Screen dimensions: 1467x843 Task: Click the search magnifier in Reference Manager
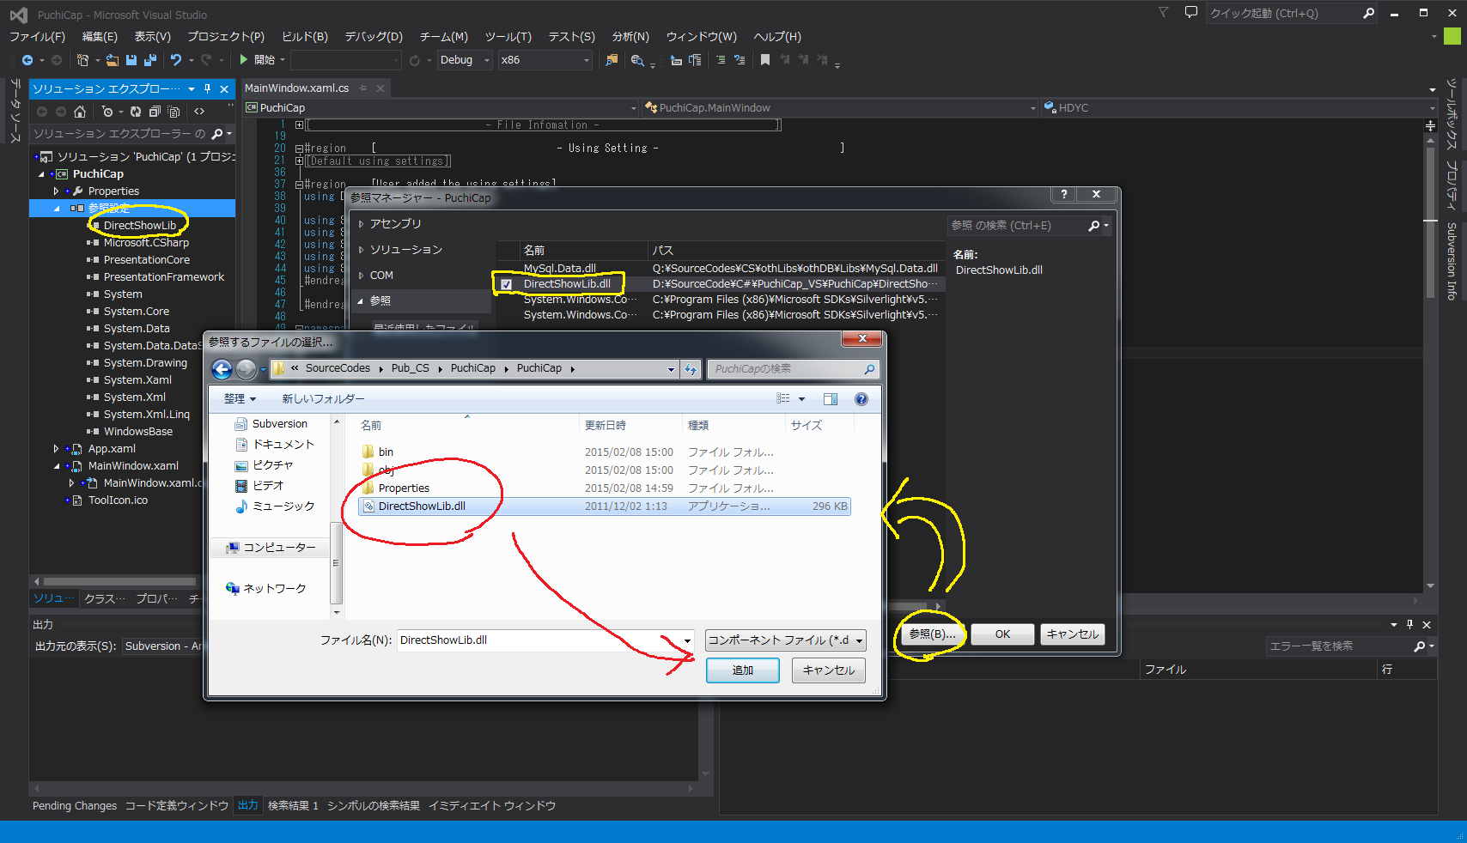pyautogui.click(x=1093, y=226)
